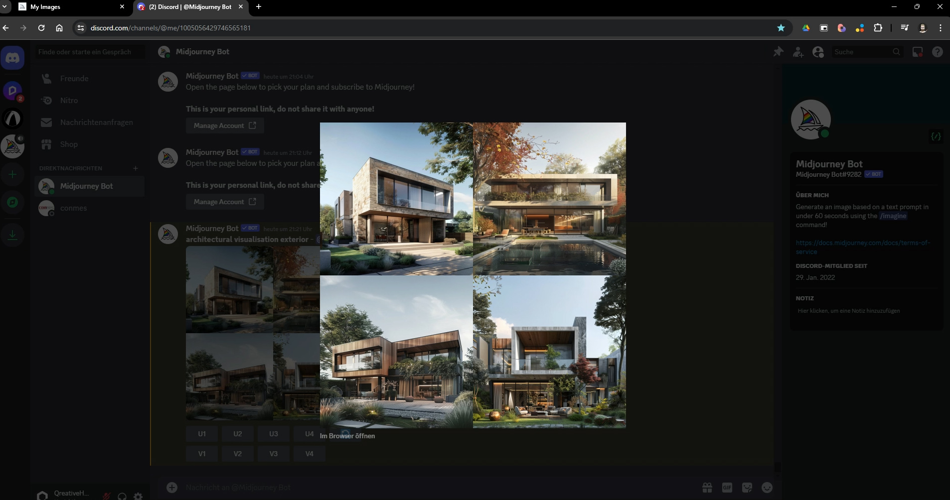Create variation with V4 button
Image resolution: width=950 pixels, height=500 pixels.
(x=310, y=454)
